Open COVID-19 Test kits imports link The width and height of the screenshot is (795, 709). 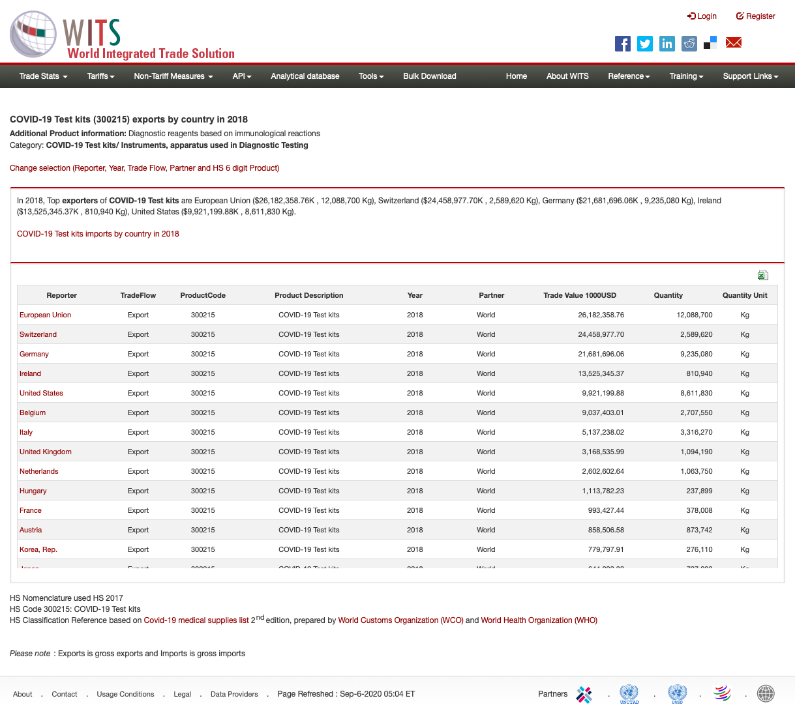coord(98,234)
